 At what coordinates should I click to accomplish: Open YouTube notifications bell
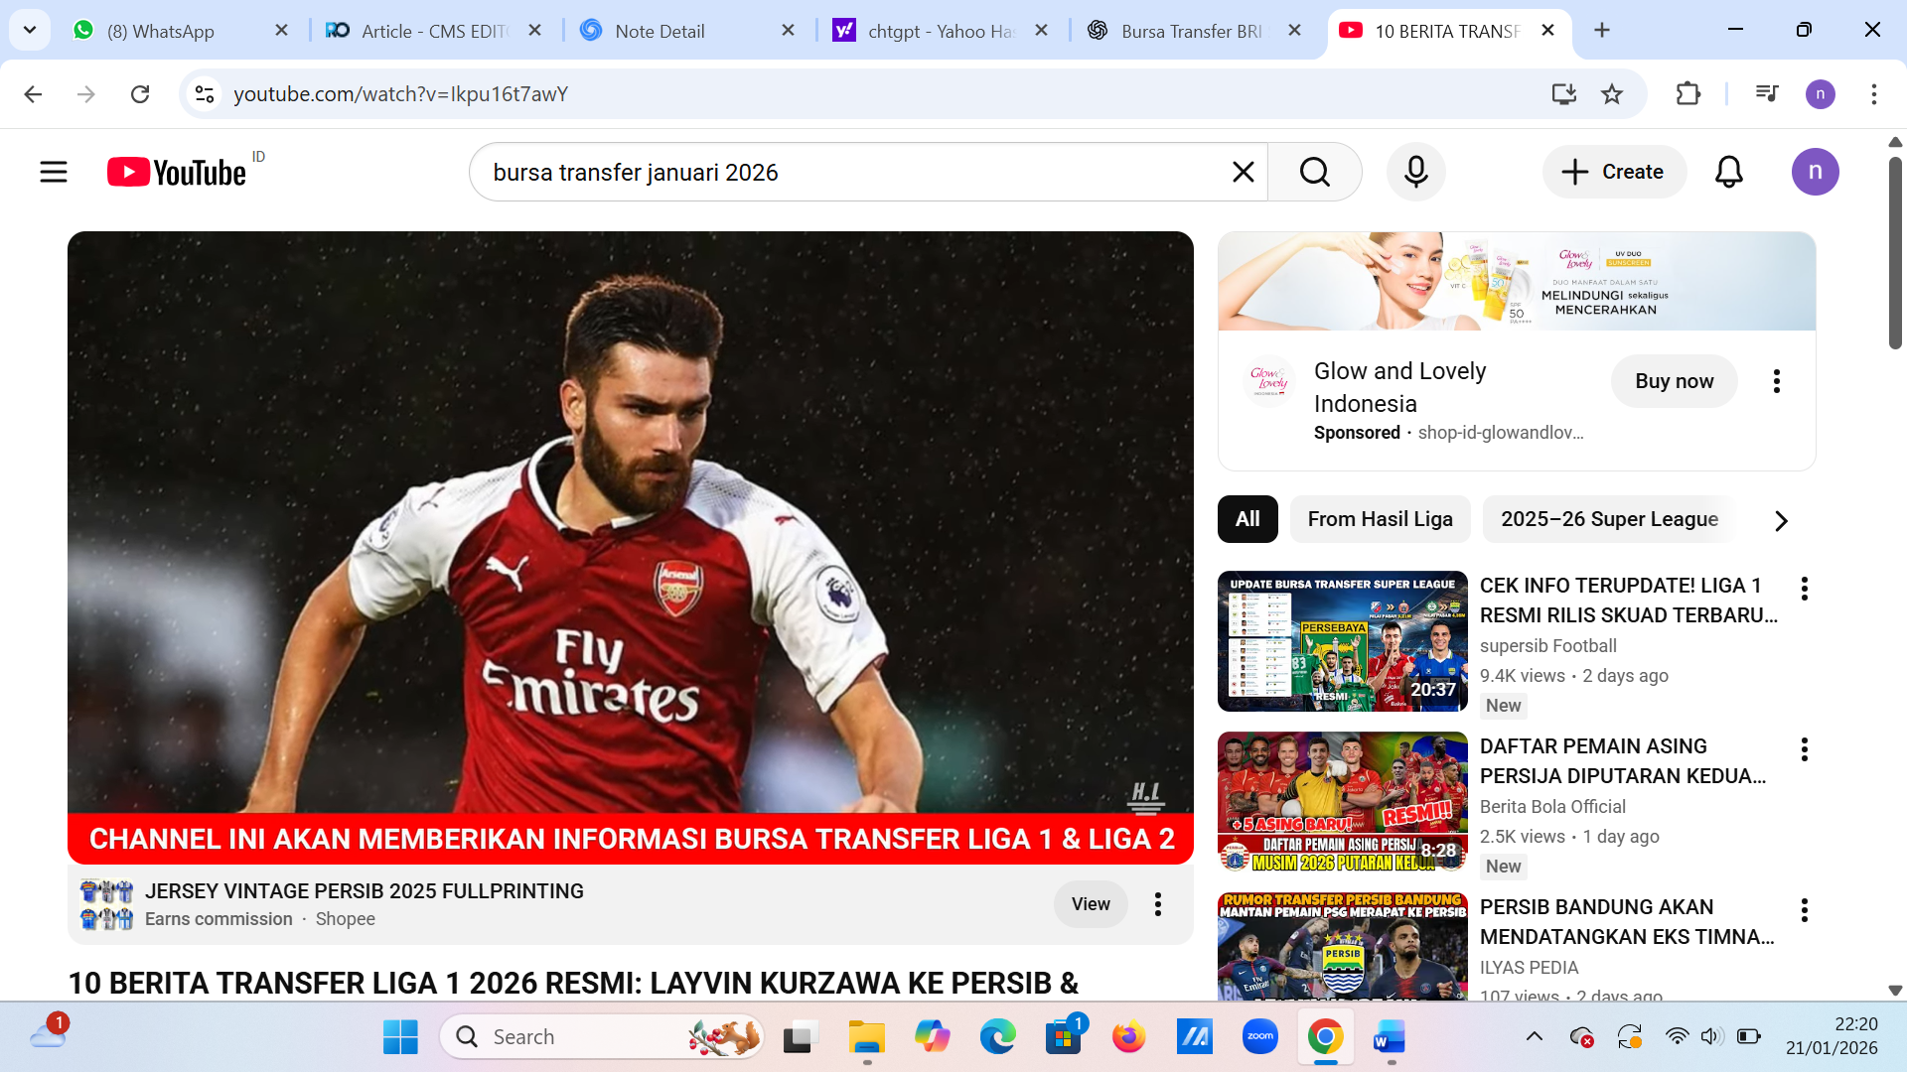[x=1728, y=172]
